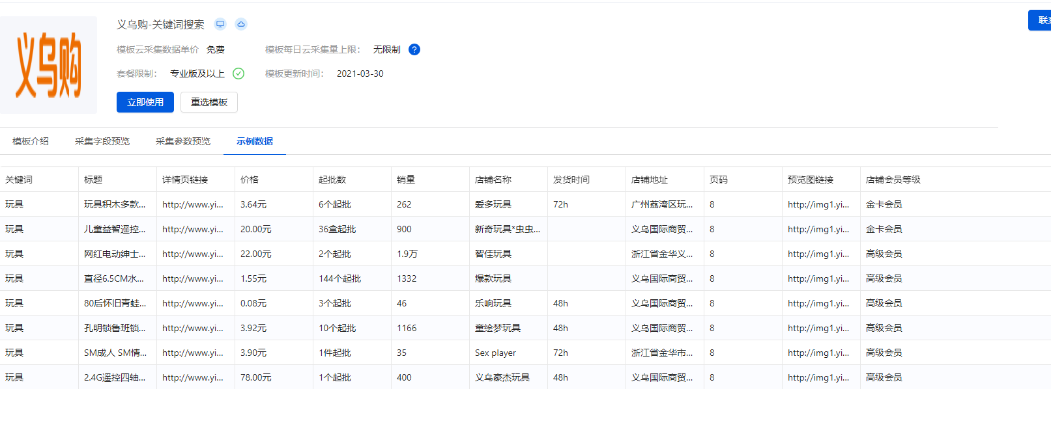Click the cloud collection icon
Screen dimensions: 1051x445
[x=241, y=24]
